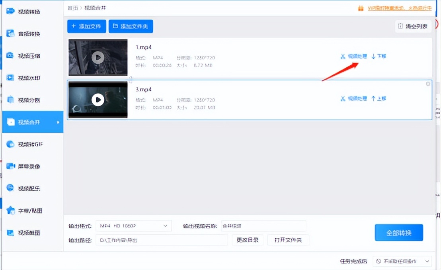
Task: Click the 全部转换 button
Action: (x=398, y=233)
